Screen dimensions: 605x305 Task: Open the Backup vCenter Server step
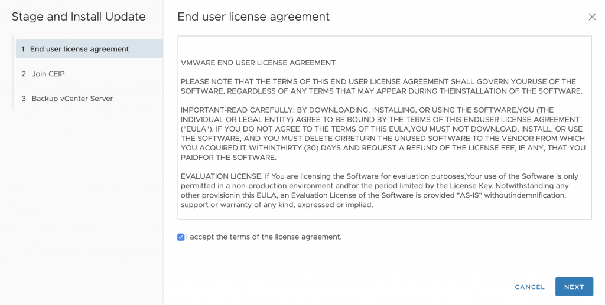tap(89, 98)
